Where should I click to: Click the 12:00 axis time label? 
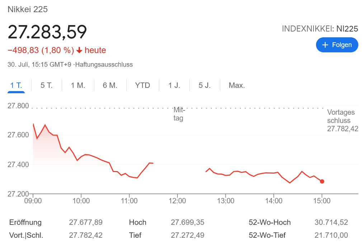pyautogui.click(x=178, y=201)
